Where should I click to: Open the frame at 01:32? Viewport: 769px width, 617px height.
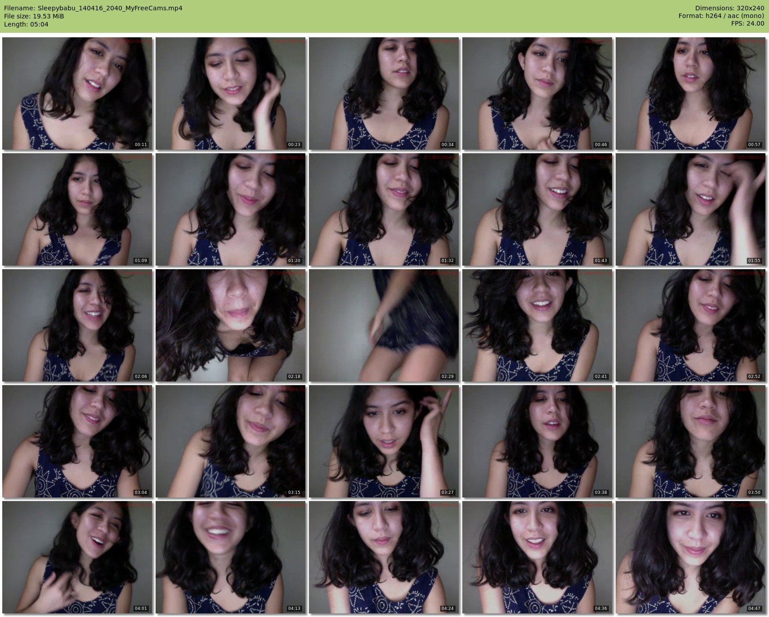384,209
